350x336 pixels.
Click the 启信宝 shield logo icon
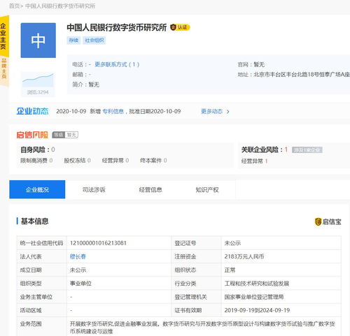coord(318,221)
